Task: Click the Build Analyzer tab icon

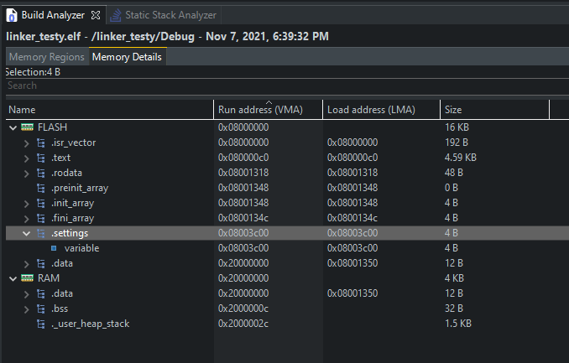Action: tap(12, 15)
